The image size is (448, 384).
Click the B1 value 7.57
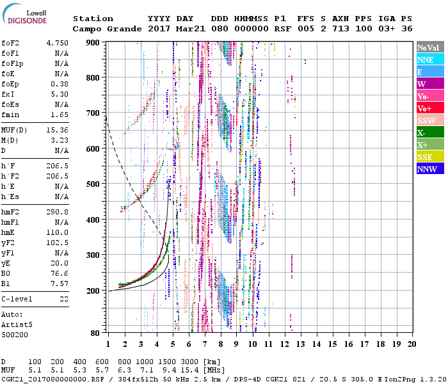click(x=60, y=284)
